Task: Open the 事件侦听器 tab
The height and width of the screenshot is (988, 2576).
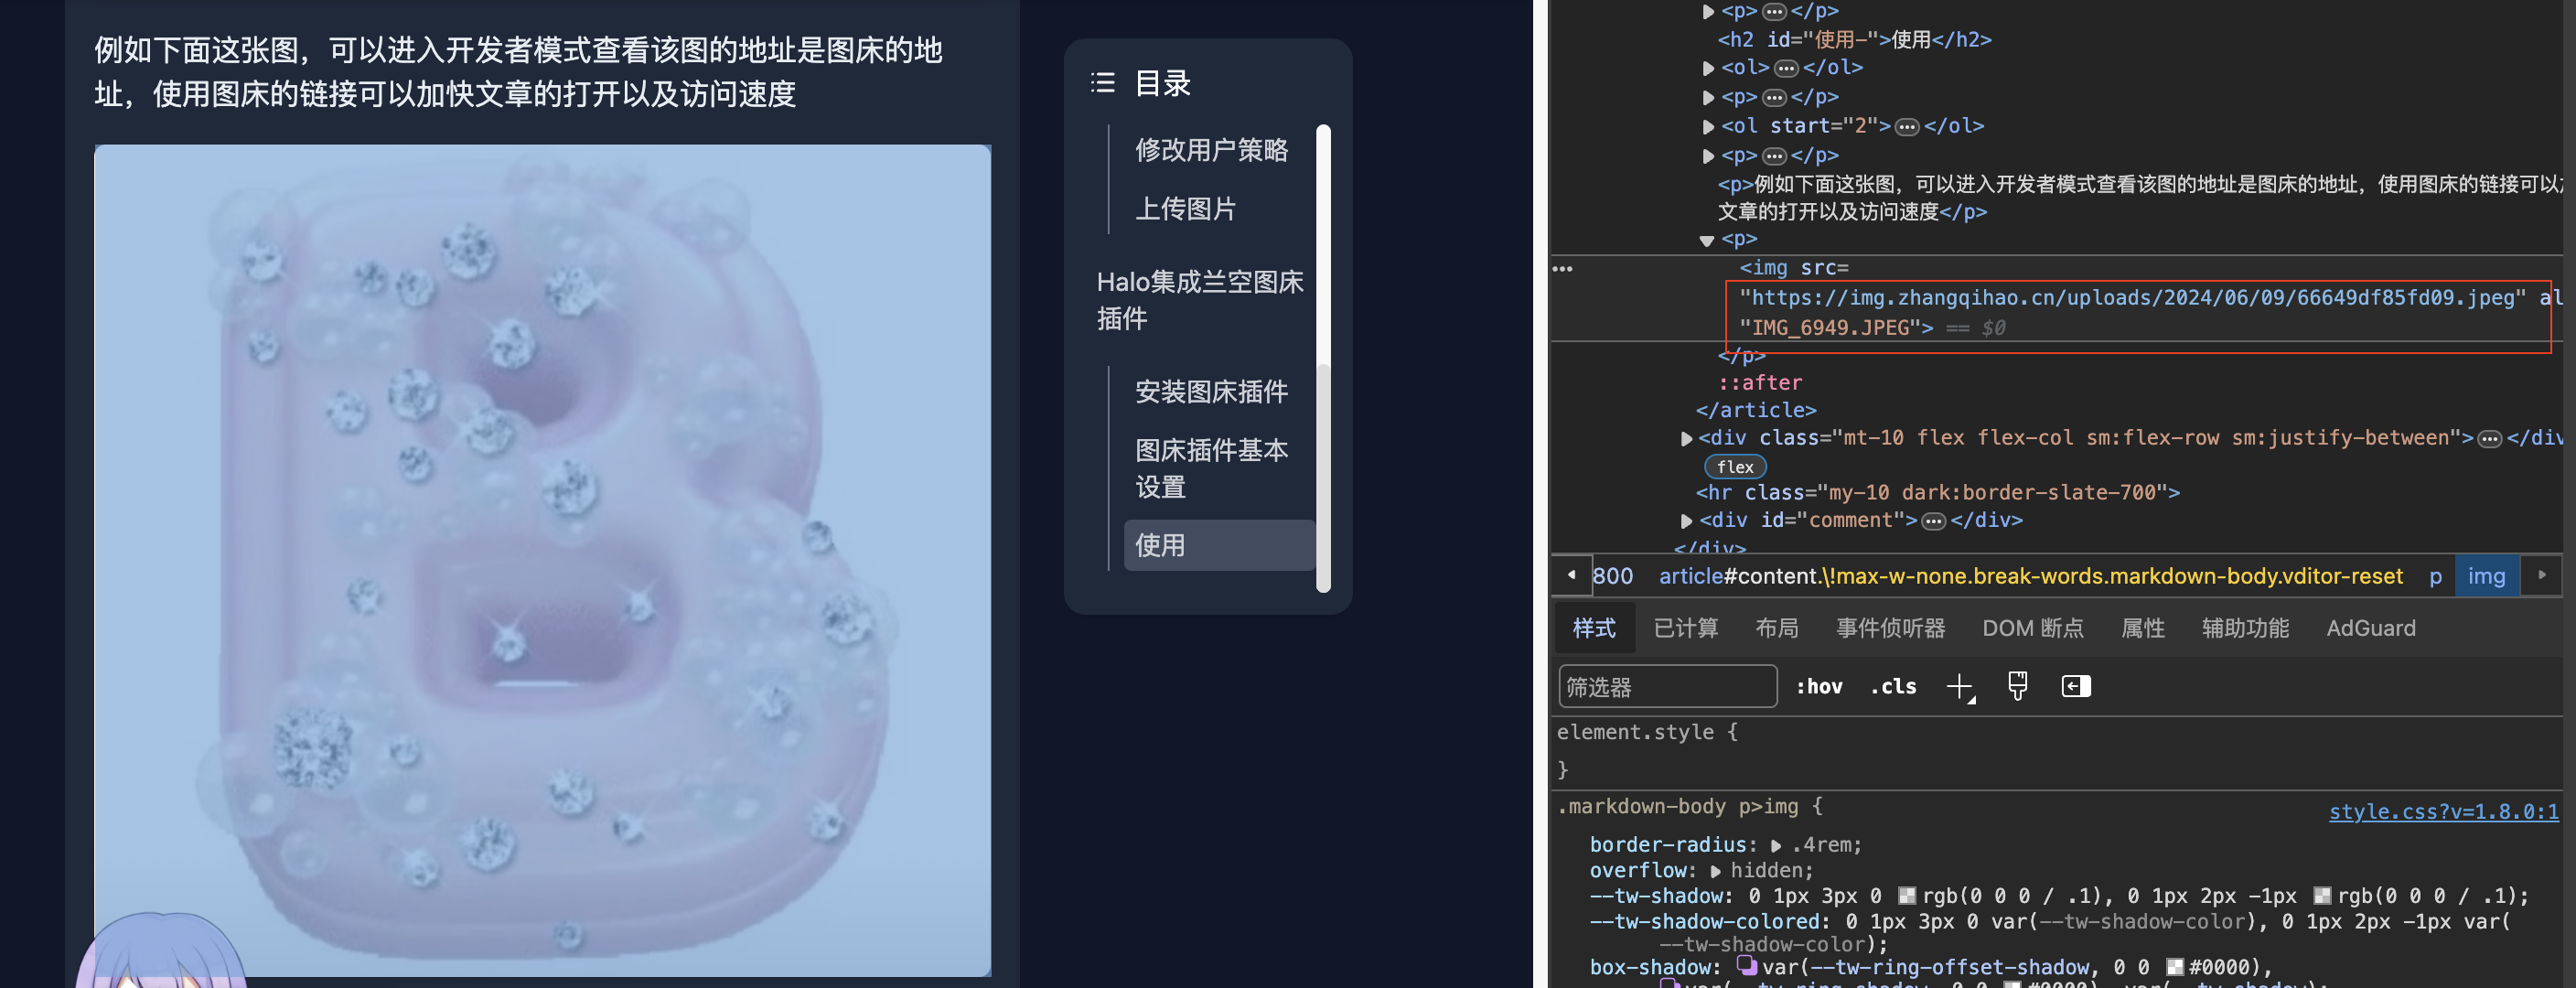Action: click(1891, 628)
